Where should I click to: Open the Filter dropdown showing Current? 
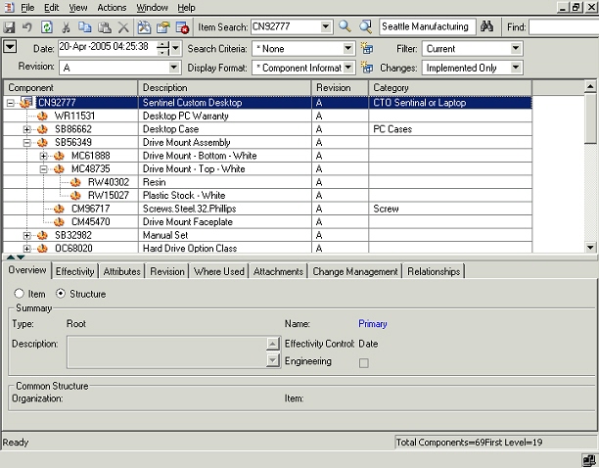point(516,49)
